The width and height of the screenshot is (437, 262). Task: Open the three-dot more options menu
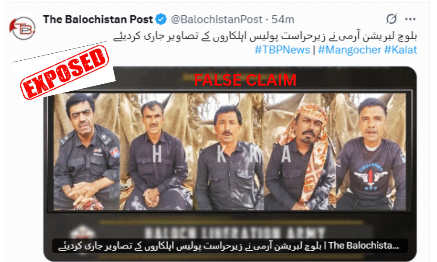coord(410,19)
